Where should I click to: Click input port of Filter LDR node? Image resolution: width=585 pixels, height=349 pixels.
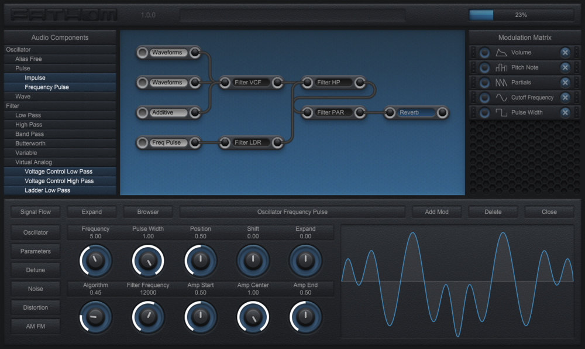click(225, 142)
